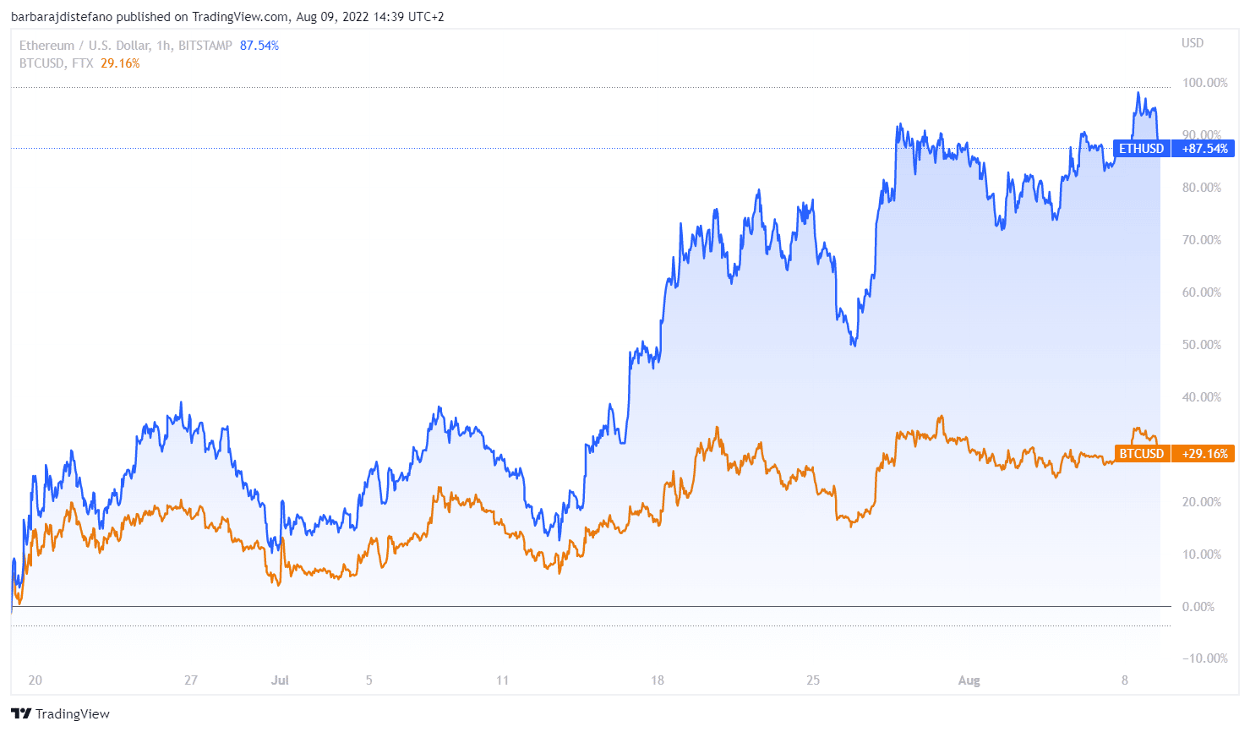Click the Aug marker on time axis
1250x732 pixels.
point(969,680)
